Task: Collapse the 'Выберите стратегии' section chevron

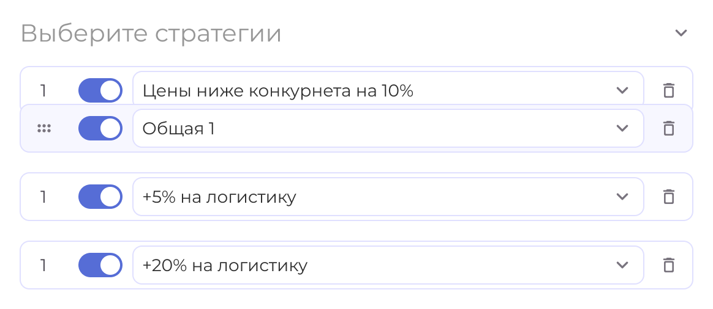Action: (x=681, y=33)
